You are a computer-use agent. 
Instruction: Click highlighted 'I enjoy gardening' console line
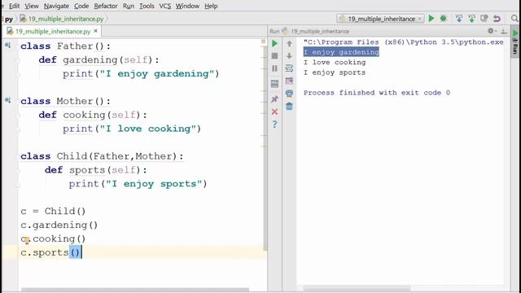click(341, 52)
